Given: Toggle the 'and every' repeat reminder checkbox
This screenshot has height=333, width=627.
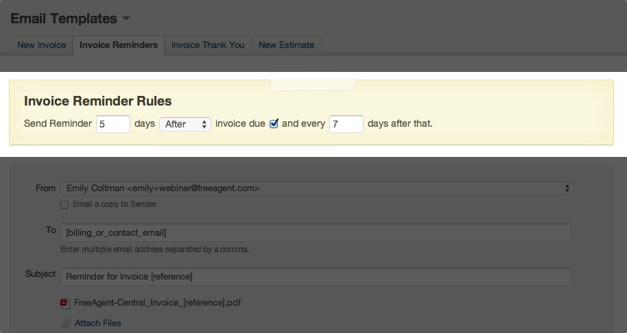Looking at the screenshot, I should [274, 124].
